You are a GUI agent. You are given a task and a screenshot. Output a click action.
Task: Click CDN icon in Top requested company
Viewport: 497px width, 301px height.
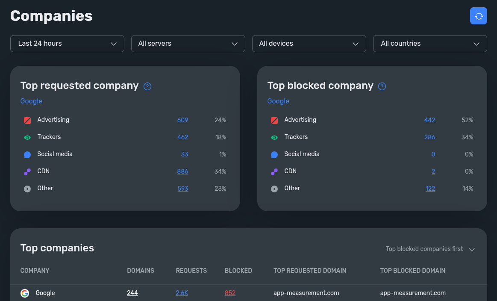27,171
